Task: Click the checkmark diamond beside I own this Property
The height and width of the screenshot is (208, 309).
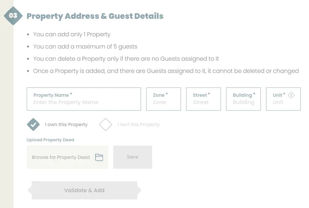Action: tap(33, 124)
